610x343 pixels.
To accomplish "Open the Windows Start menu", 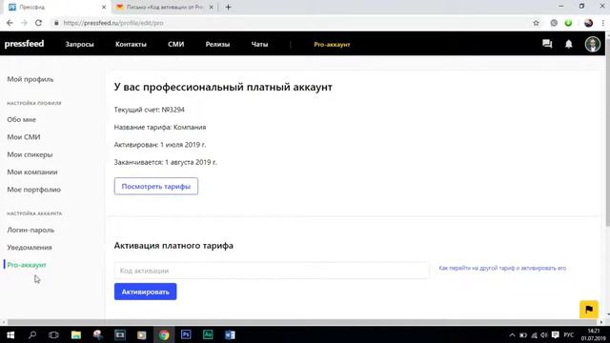I will [10, 334].
